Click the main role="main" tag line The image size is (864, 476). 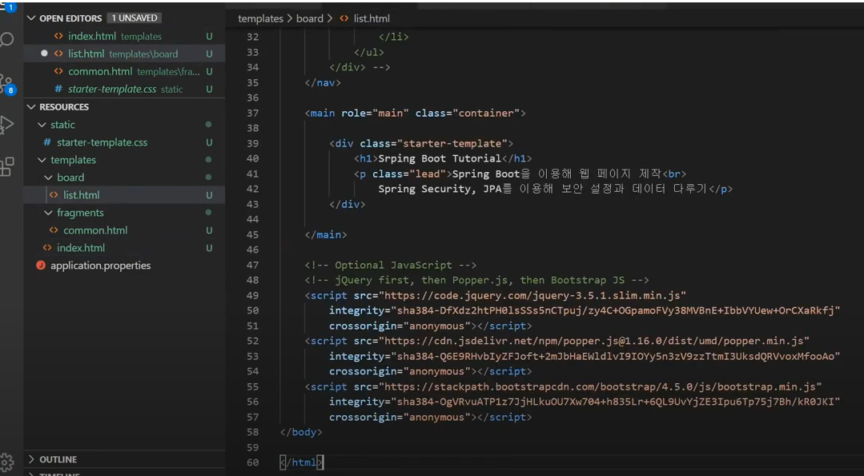pos(415,113)
